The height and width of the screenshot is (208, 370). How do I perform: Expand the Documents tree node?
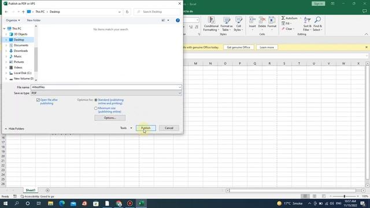(6, 45)
